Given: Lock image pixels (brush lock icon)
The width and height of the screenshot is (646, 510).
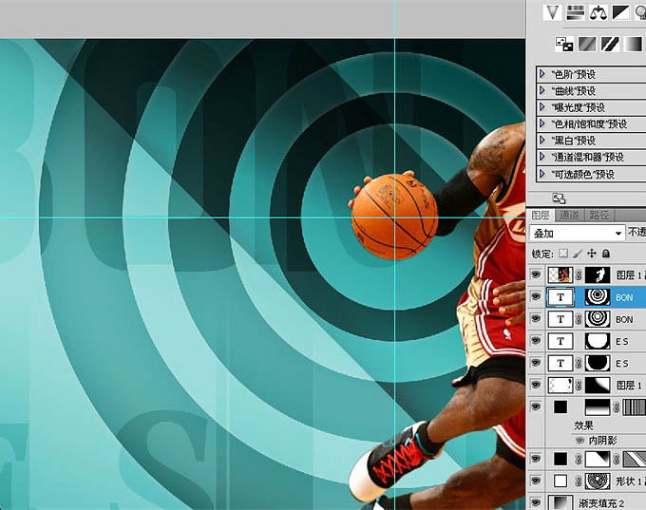Looking at the screenshot, I should tap(578, 254).
